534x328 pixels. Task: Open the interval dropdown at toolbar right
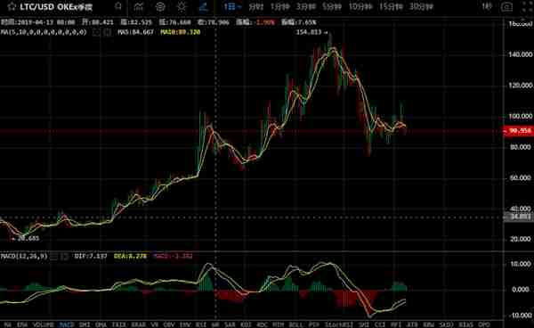(487, 6)
